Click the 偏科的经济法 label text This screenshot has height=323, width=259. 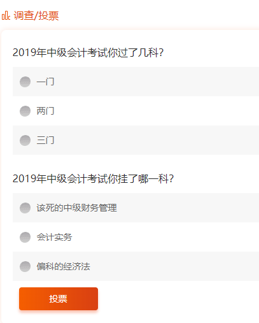tap(63, 266)
